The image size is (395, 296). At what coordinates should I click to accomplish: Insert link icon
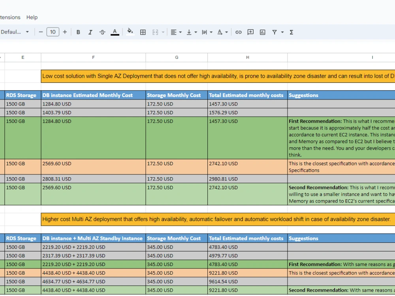(238, 32)
